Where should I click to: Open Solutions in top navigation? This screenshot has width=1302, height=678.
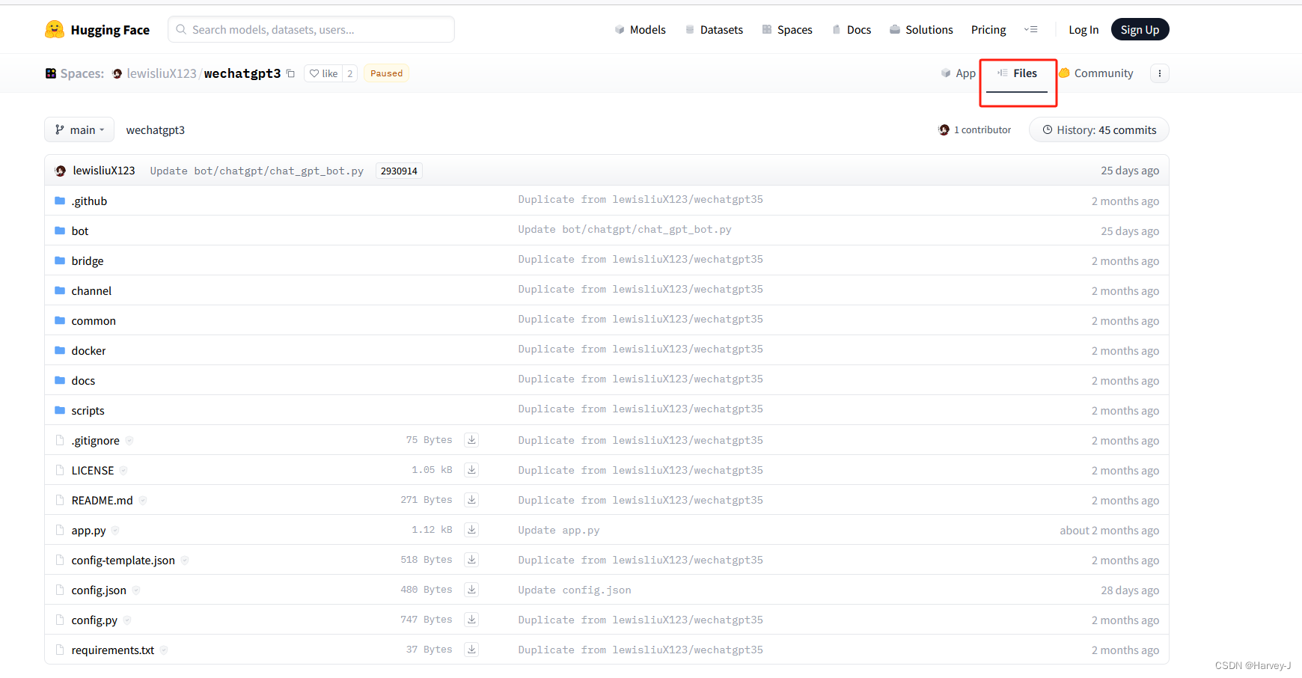(921, 30)
